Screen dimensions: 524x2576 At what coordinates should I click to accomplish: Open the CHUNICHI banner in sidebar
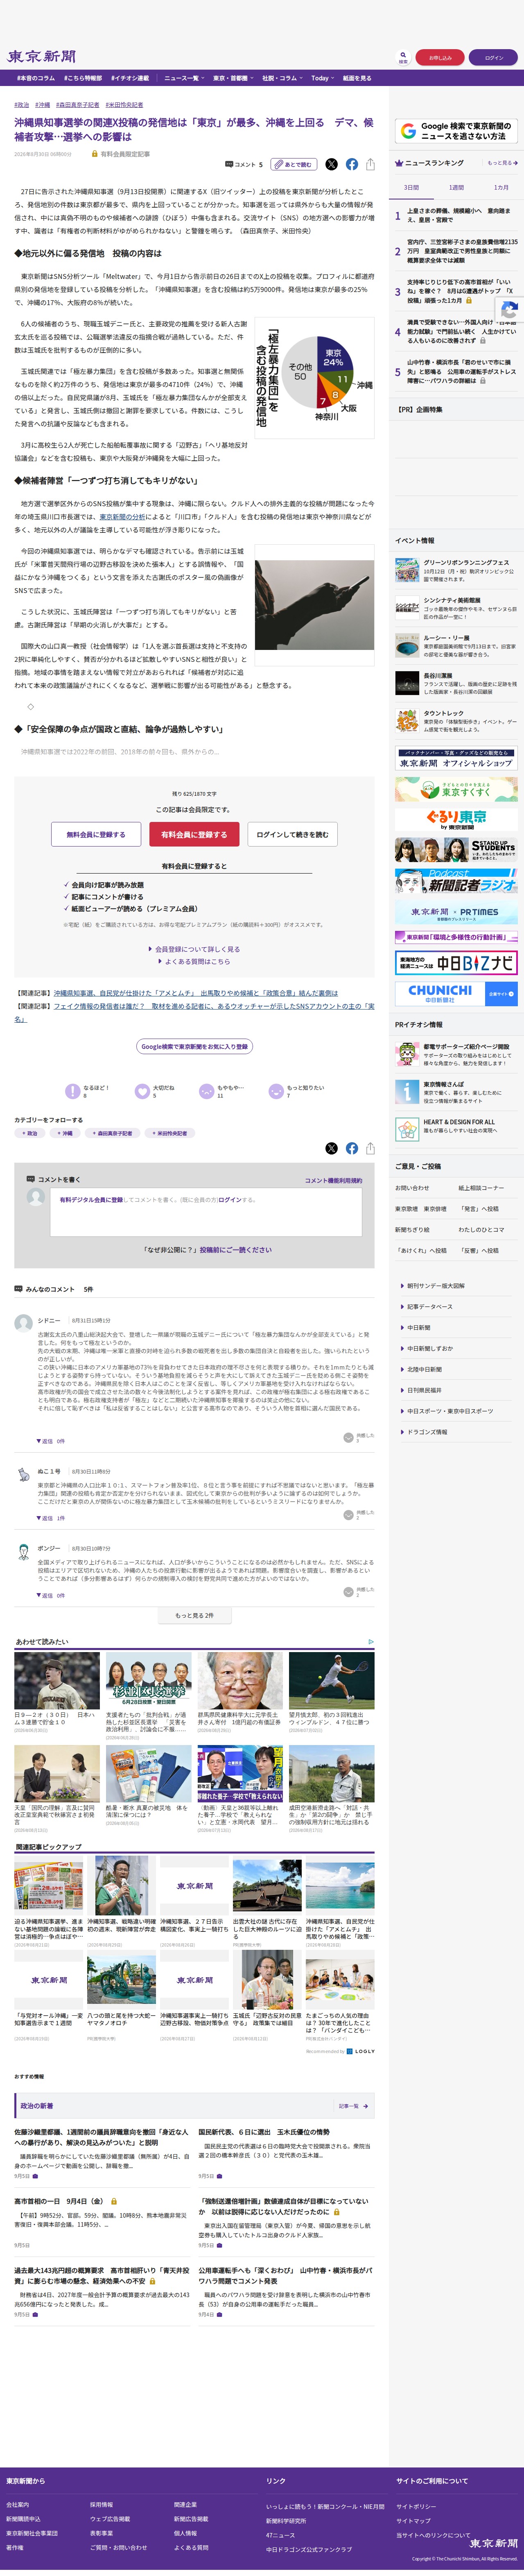456,993
